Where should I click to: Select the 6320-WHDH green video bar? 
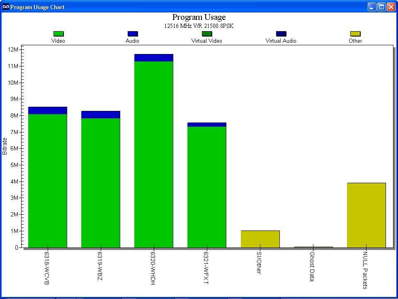pos(153,154)
